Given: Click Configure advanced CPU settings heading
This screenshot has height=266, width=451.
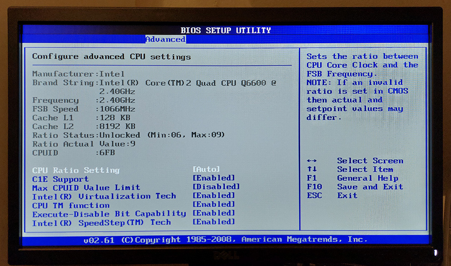Looking at the screenshot, I should point(111,57).
